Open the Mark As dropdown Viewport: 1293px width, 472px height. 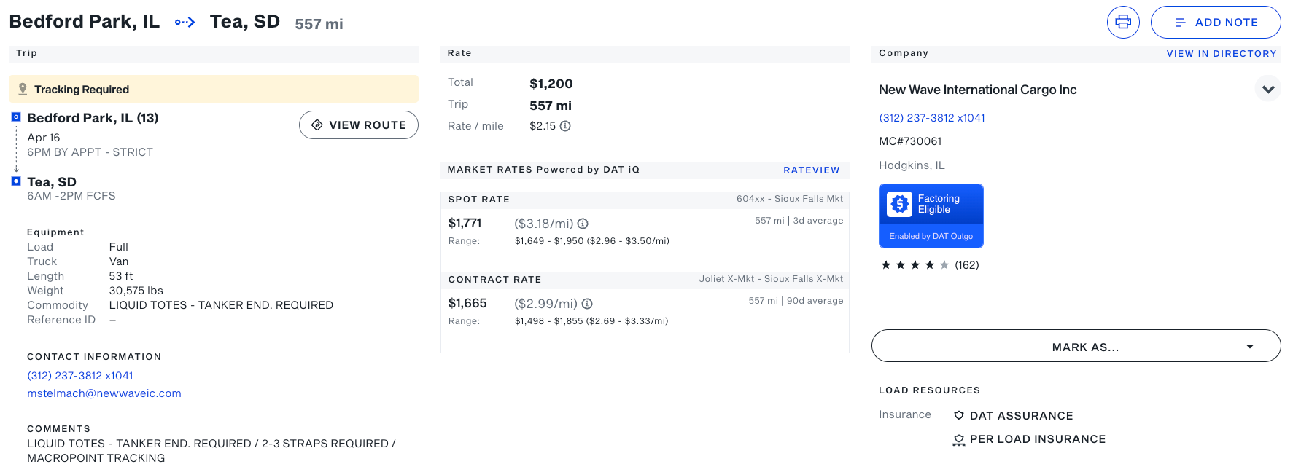pyautogui.click(x=1076, y=346)
